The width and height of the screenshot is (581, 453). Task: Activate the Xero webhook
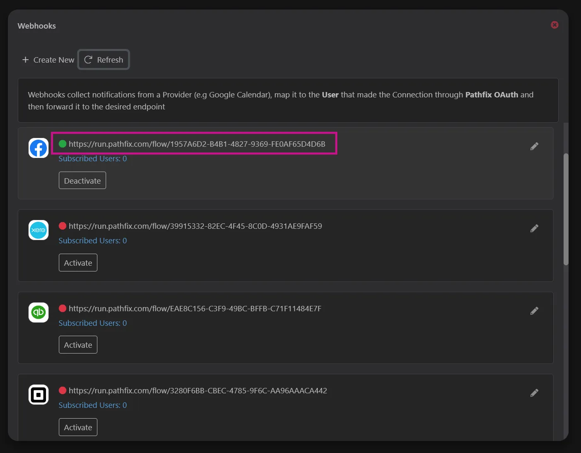(x=78, y=263)
